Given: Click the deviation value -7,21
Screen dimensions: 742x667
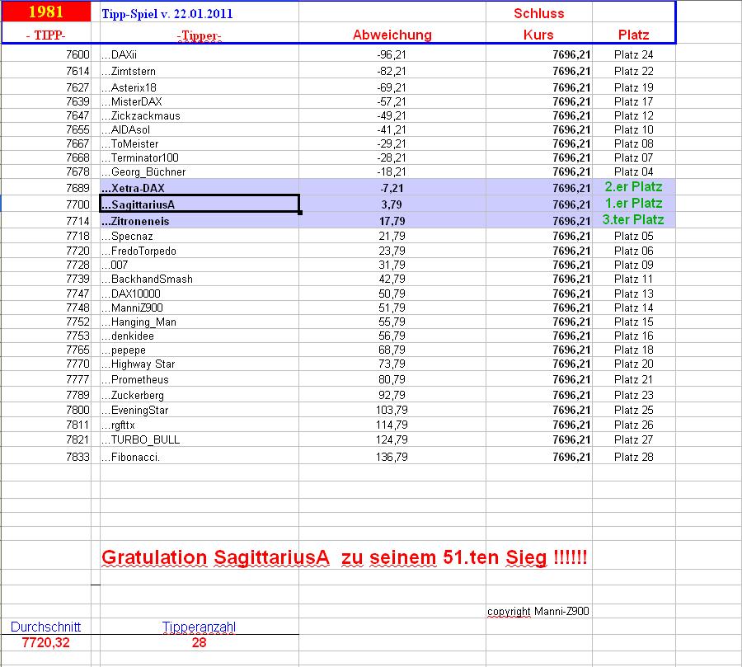Looking at the screenshot, I should pyautogui.click(x=392, y=188).
